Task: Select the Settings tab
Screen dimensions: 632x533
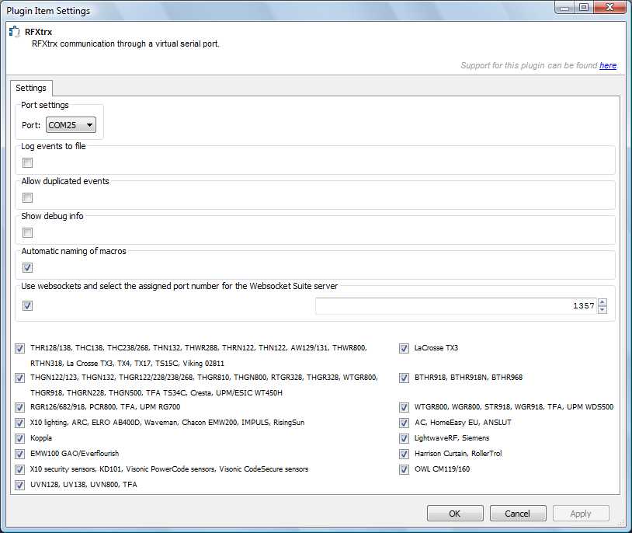Action: click(31, 88)
